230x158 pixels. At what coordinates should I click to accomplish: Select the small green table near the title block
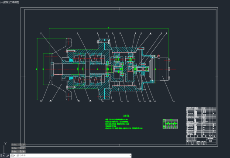pyautogui.click(x=170, y=124)
